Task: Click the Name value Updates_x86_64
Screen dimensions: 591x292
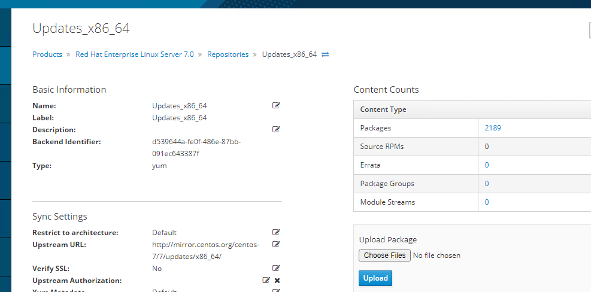Action: coord(180,105)
